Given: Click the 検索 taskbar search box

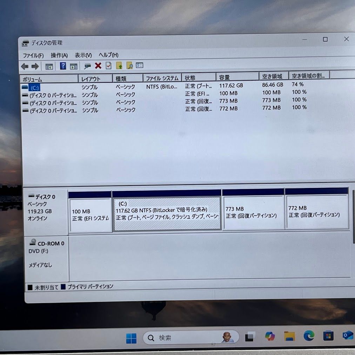Looking at the screenshot, I should click(186, 337).
